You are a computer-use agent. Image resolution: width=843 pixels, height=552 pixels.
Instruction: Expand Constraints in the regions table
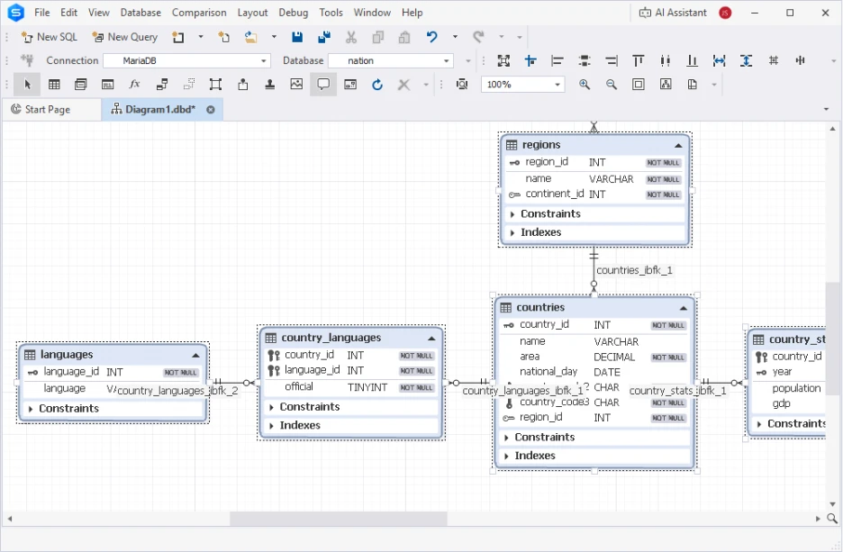coord(512,214)
